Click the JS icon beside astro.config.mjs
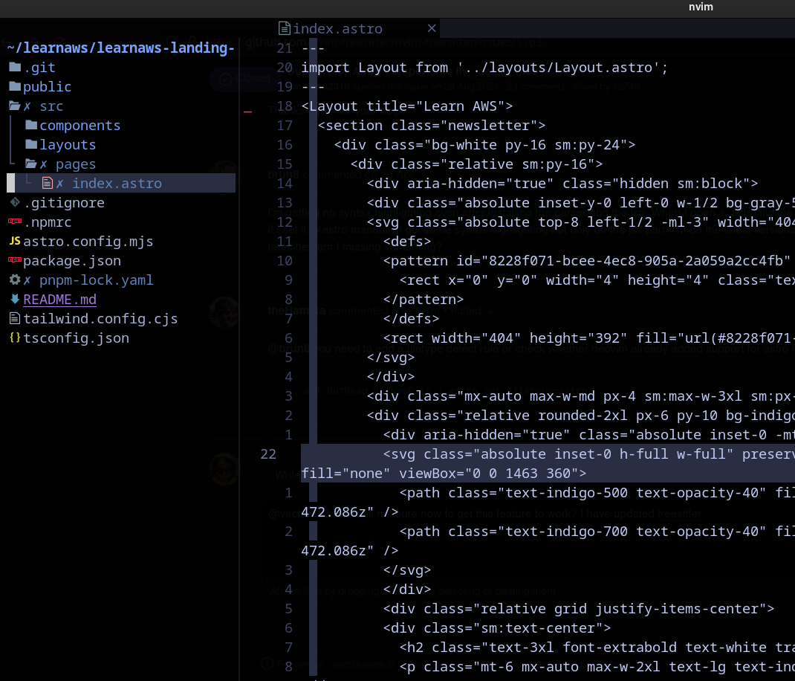 [16, 241]
